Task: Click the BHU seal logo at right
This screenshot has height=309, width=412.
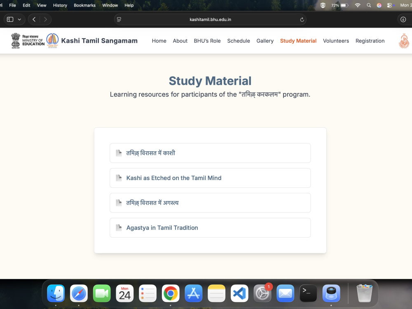Action: (404, 41)
